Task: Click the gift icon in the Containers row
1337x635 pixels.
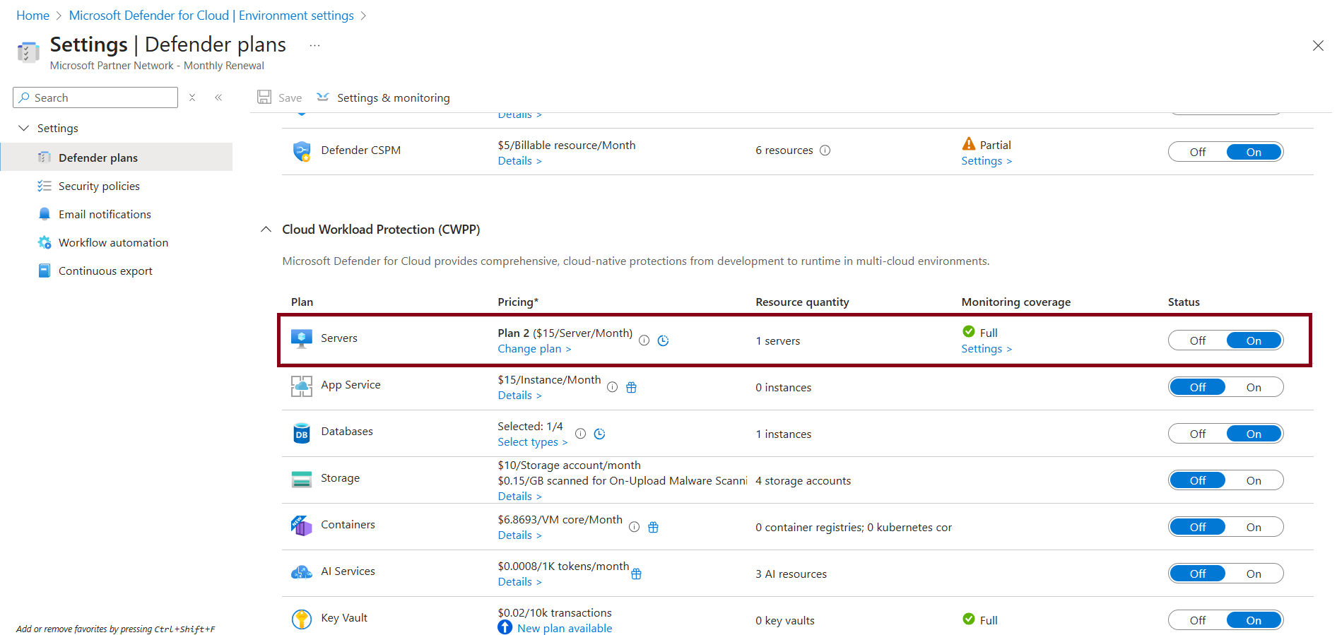Action: (654, 527)
